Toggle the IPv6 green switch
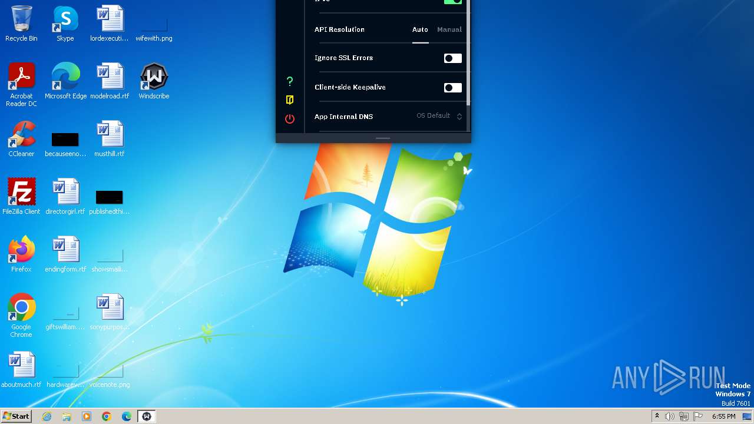The image size is (754, 424). pos(452,2)
